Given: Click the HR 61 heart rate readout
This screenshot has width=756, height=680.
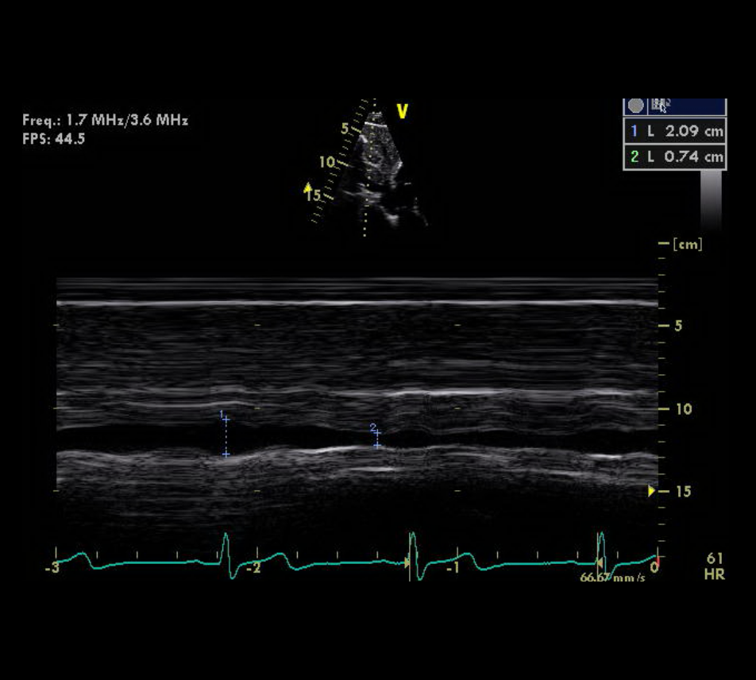Looking at the screenshot, I should (x=714, y=566).
